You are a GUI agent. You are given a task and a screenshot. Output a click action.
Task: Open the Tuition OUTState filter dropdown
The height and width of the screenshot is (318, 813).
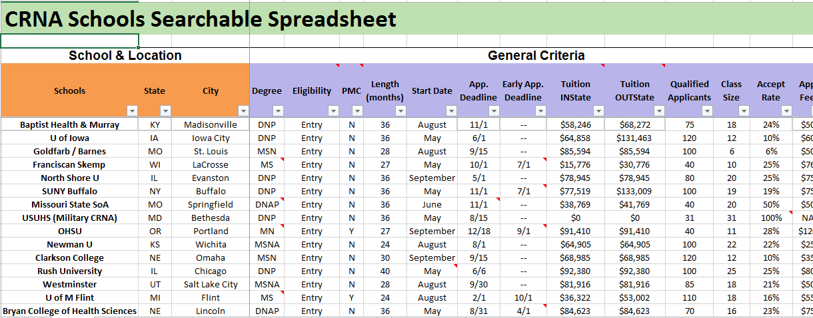[x=659, y=111]
